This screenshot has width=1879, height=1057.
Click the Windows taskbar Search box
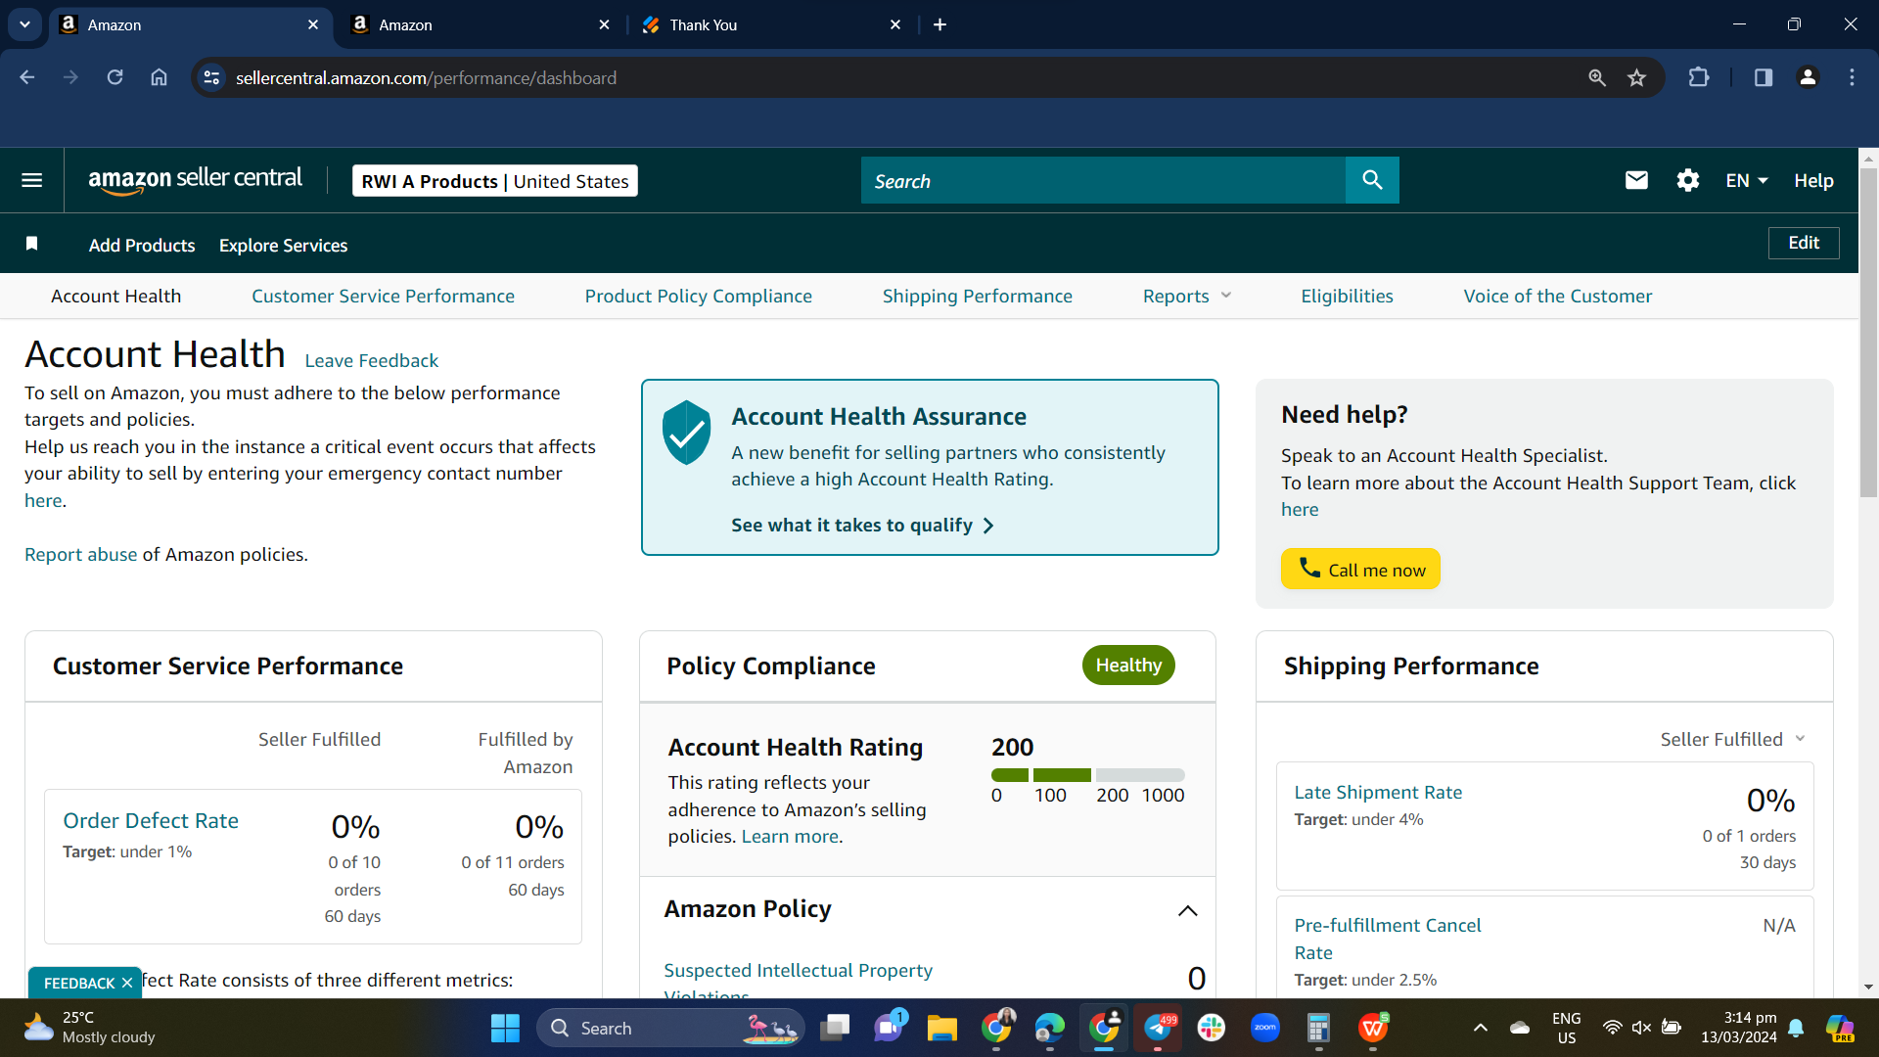[x=670, y=1028]
